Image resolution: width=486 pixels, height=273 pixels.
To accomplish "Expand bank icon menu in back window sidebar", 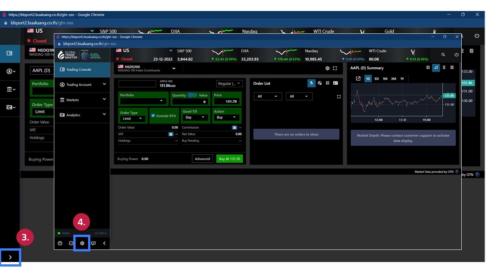I will (x=11, y=89).
